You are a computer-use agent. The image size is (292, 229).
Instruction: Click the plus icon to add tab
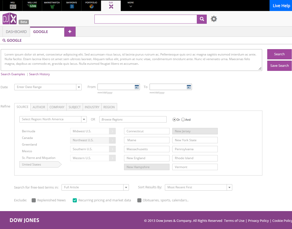(70, 31)
